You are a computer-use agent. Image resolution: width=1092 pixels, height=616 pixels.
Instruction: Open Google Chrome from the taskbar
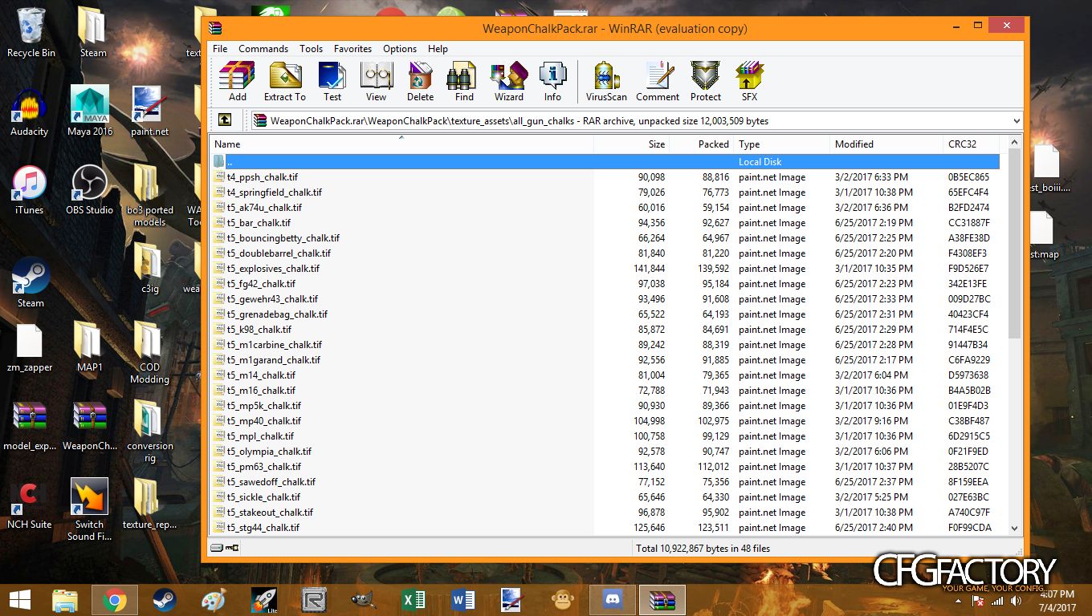point(115,600)
